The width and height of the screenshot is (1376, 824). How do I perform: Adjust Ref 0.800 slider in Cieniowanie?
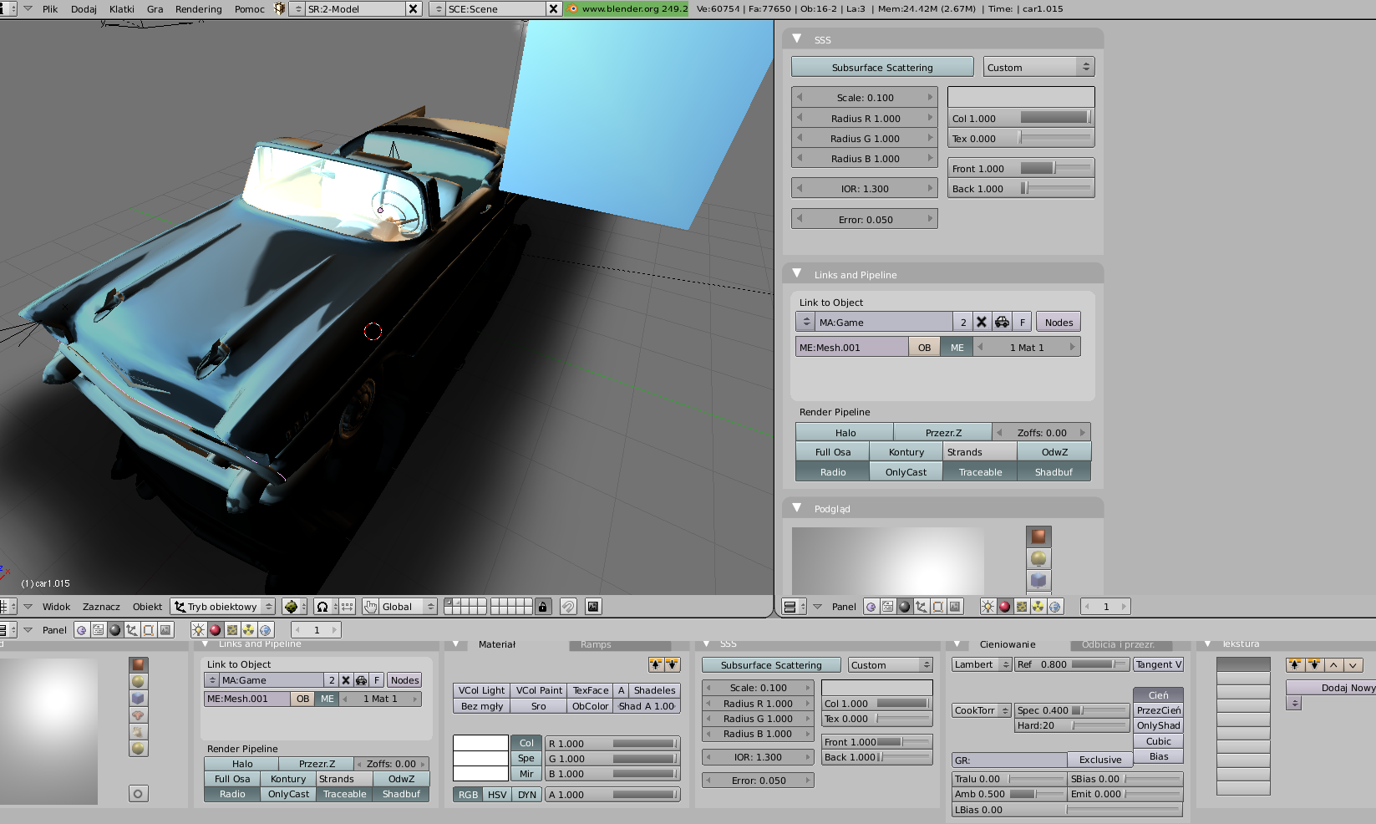point(1072,664)
